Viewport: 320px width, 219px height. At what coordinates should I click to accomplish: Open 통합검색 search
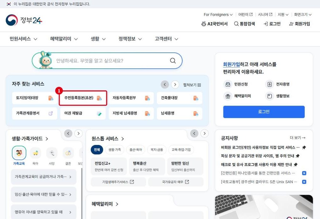[244, 24]
